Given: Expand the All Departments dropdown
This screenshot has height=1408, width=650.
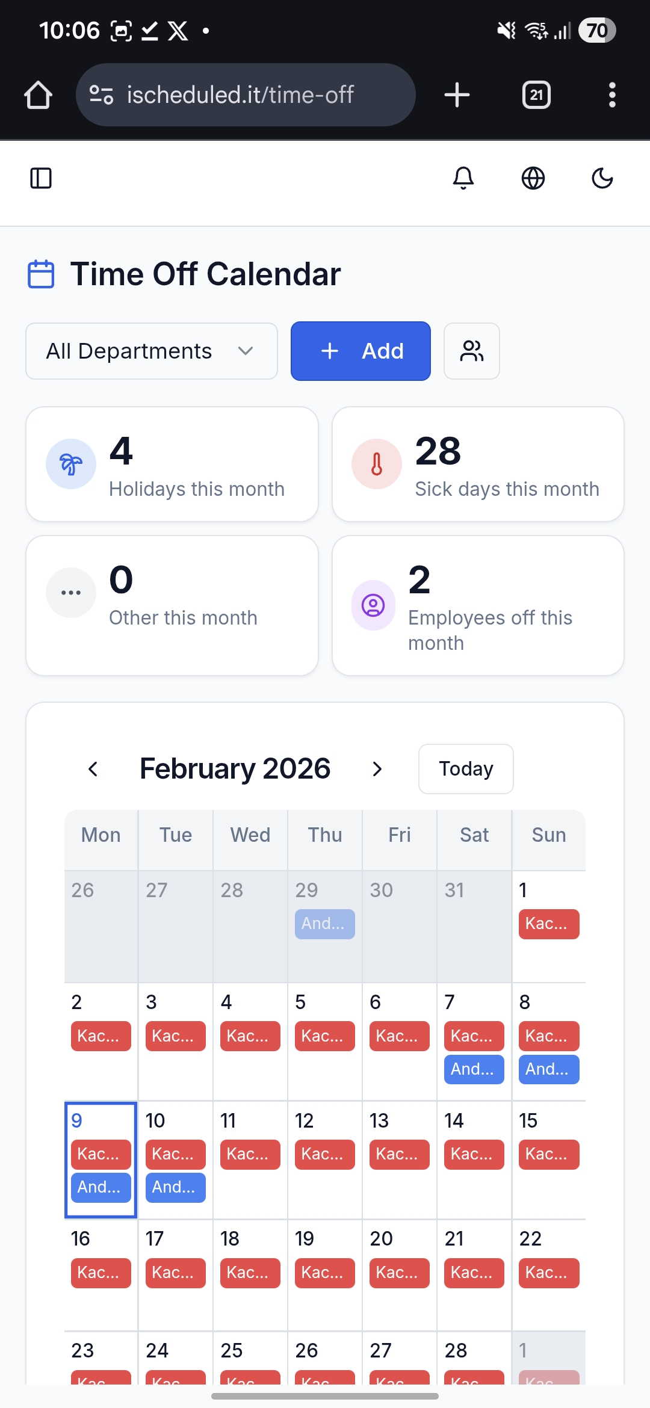Looking at the screenshot, I should click(x=151, y=351).
